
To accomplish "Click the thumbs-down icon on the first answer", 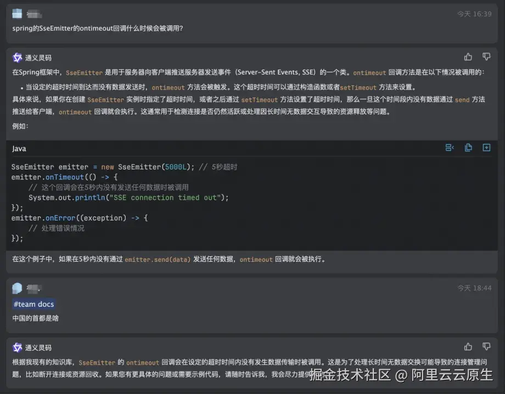I will point(486,57).
